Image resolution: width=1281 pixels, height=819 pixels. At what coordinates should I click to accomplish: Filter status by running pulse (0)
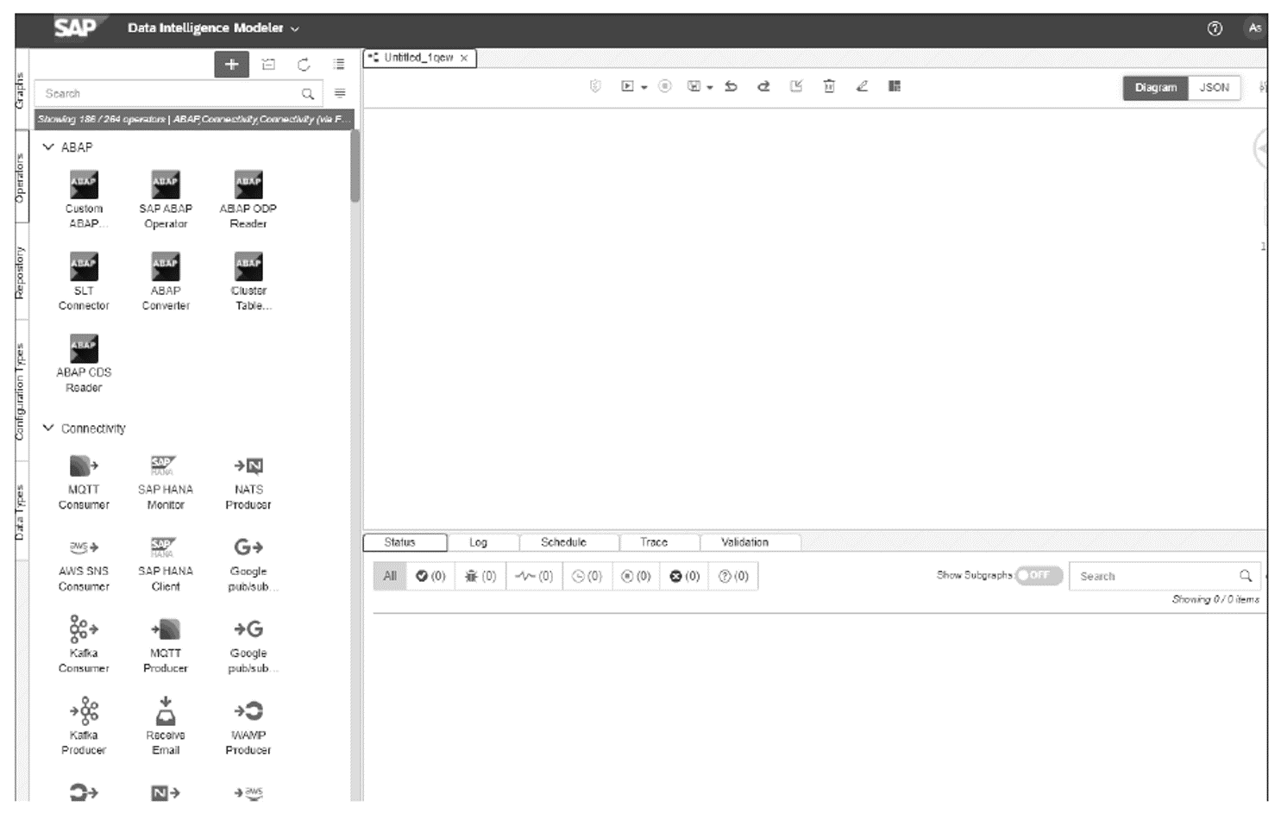coord(534,576)
